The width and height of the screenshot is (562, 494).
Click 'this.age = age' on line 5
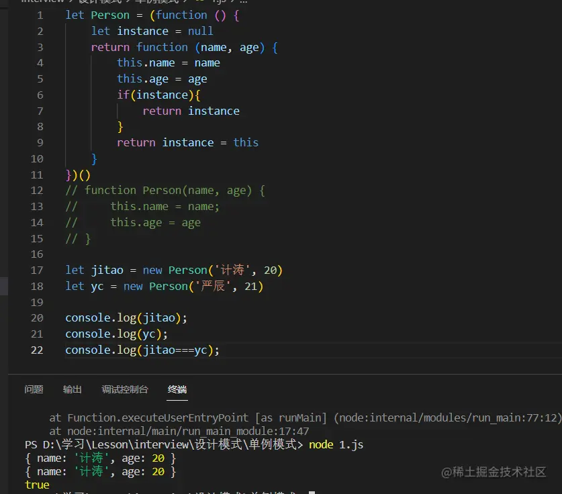click(162, 79)
